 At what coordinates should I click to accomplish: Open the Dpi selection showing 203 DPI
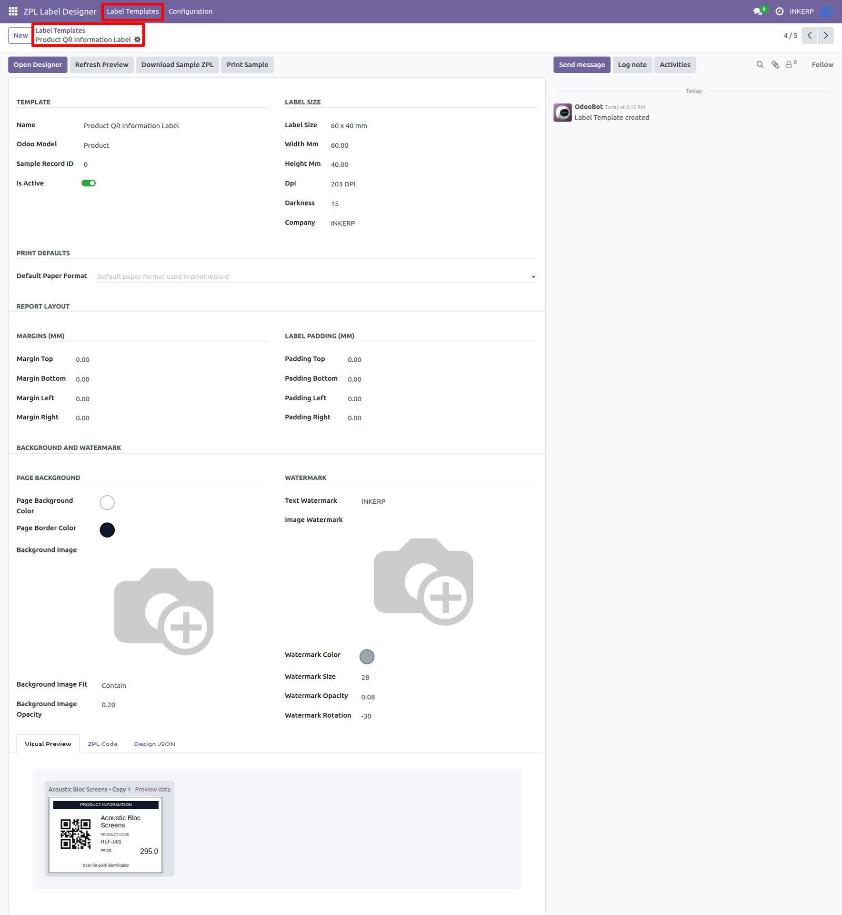(343, 184)
